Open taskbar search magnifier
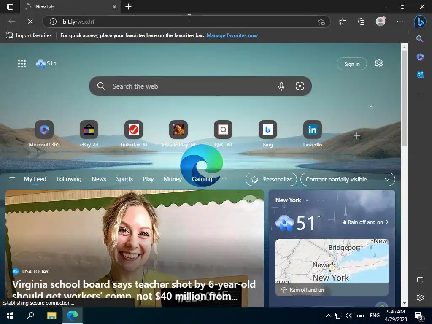The width and height of the screenshot is (432, 324). (x=30, y=315)
